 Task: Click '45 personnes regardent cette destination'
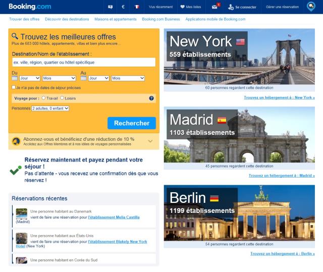click(239, 166)
